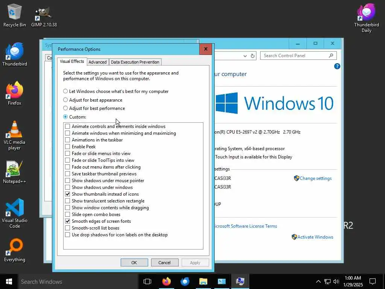Enable Smooth-scroll list boxes
Image resolution: width=385 pixels, height=289 pixels.
[68, 228]
